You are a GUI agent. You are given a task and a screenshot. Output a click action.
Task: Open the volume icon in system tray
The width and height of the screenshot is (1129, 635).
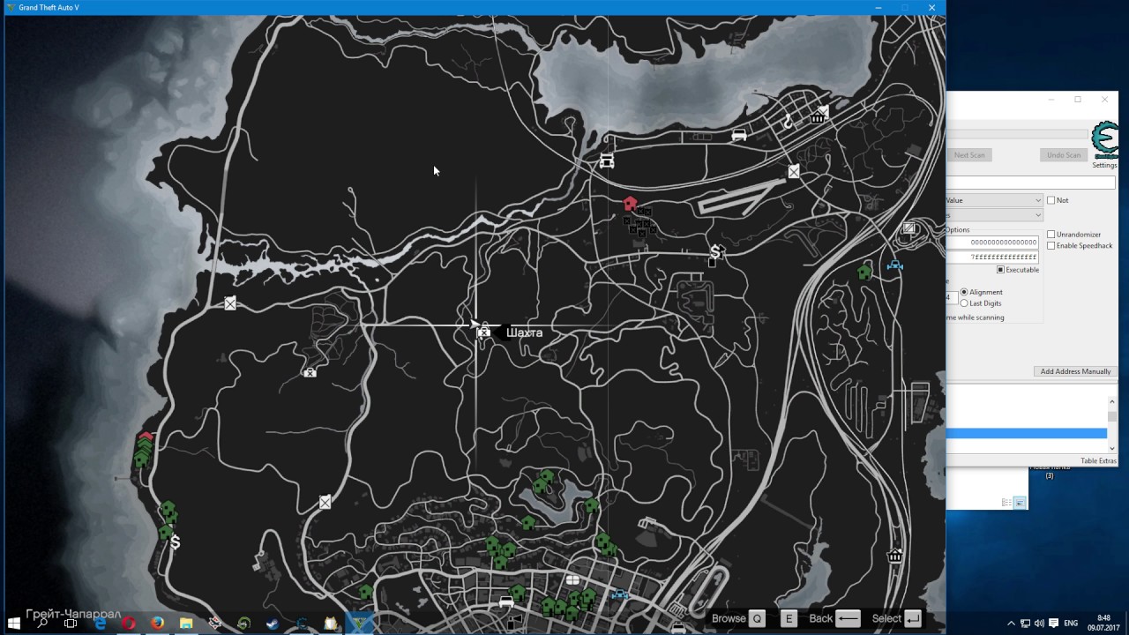click(x=1038, y=624)
